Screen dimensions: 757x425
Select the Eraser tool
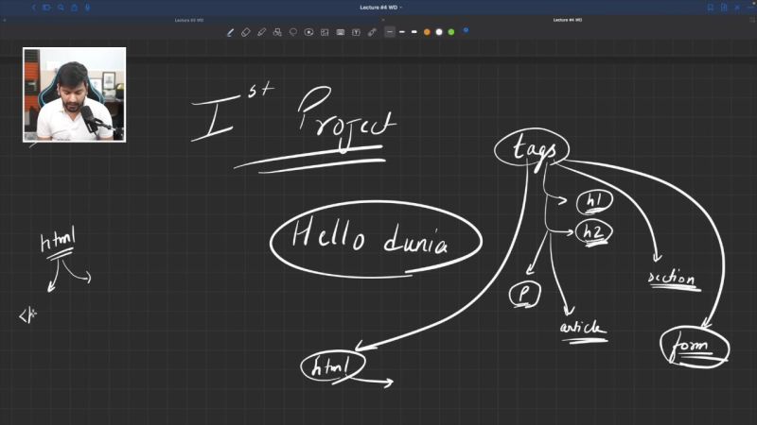click(x=246, y=32)
